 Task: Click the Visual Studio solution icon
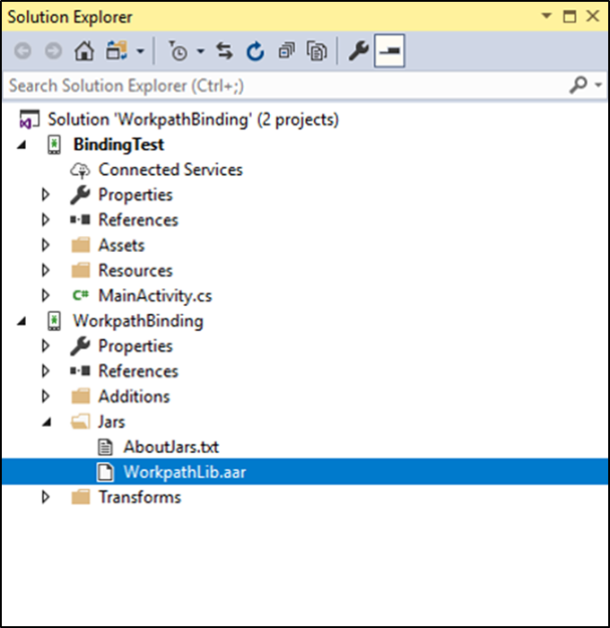point(30,119)
